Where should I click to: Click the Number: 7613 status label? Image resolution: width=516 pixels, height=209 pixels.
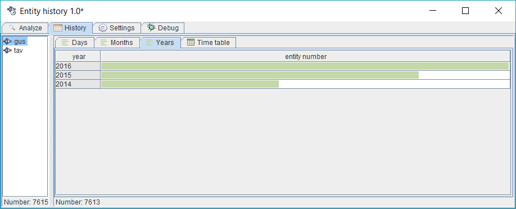tap(78, 202)
